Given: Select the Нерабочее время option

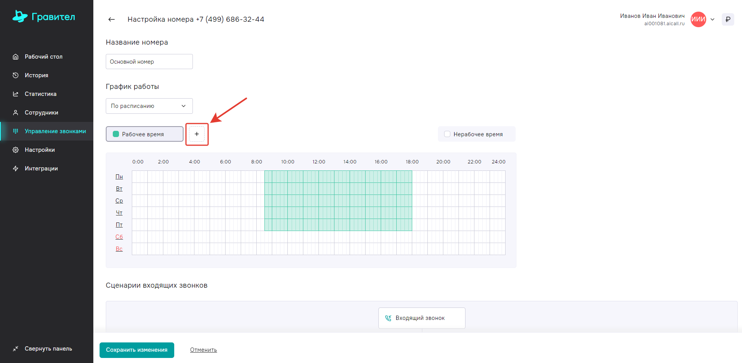Looking at the screenshot, I should pyautogui.click(x=477, y=134).
